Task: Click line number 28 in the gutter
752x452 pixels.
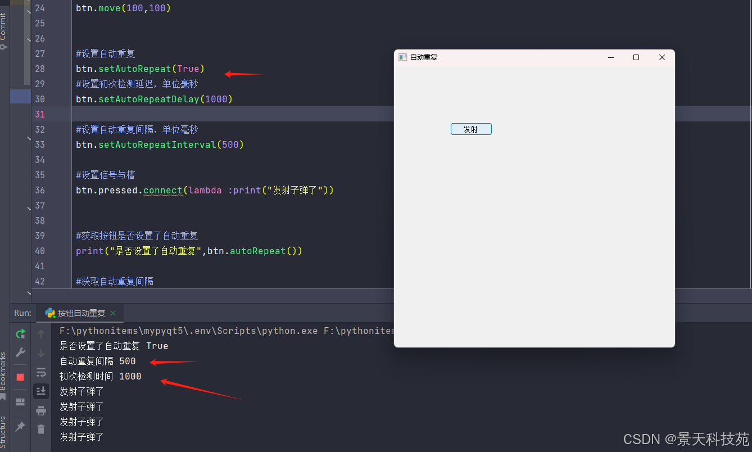Action: coord(39,69)
